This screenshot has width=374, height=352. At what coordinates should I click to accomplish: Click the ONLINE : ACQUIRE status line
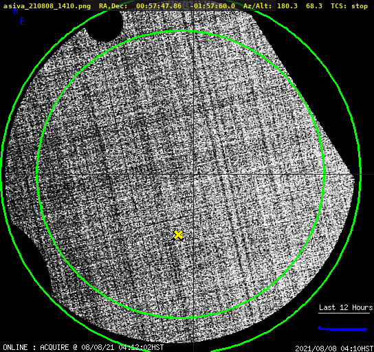coord(83,347)
